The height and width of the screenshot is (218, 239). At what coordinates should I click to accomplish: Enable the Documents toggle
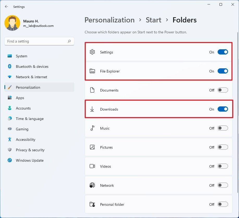pos(223,90)
